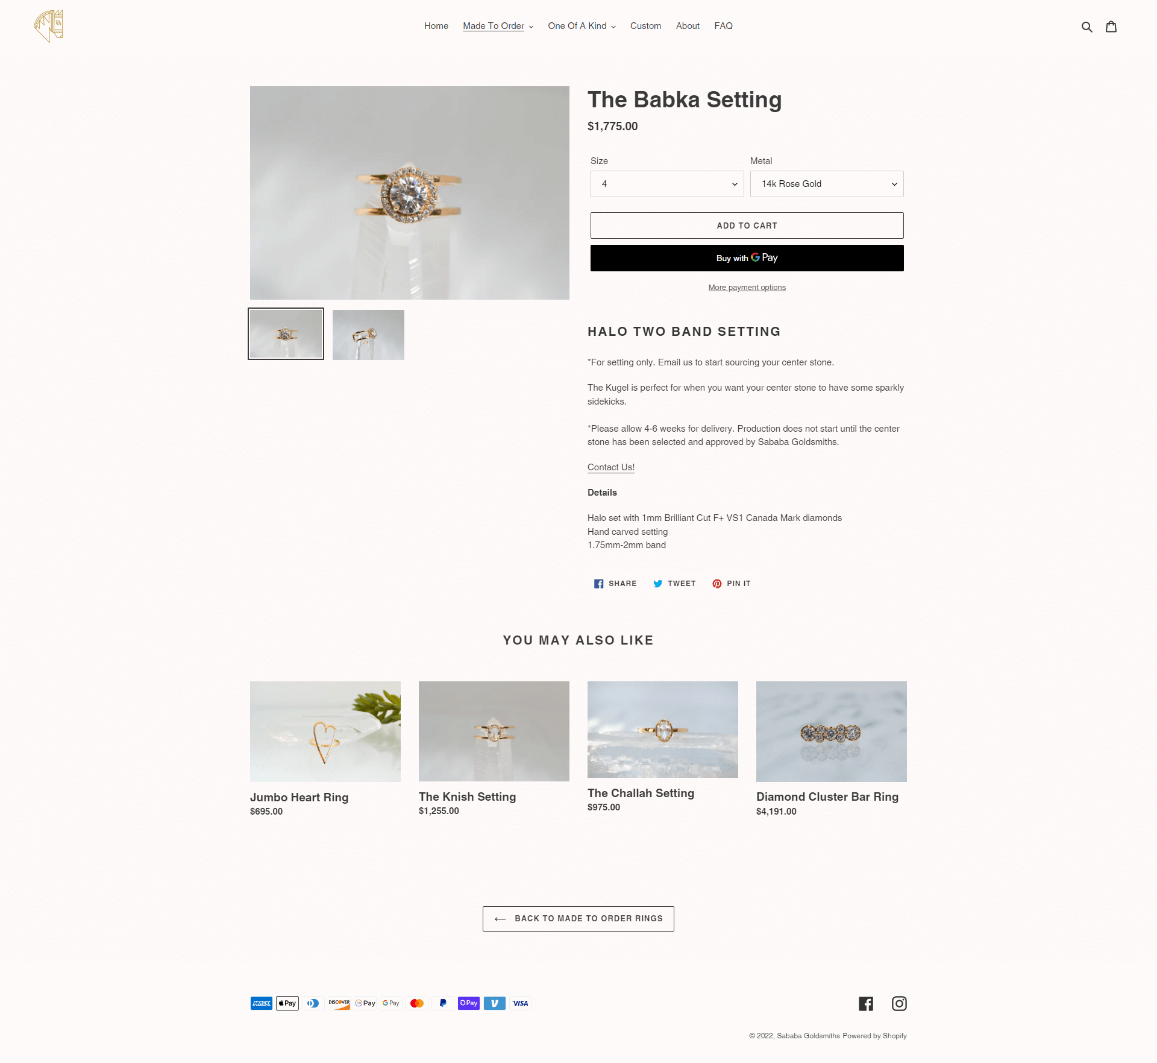
Task: Pin the product on Pinterest
Action: 731,584
